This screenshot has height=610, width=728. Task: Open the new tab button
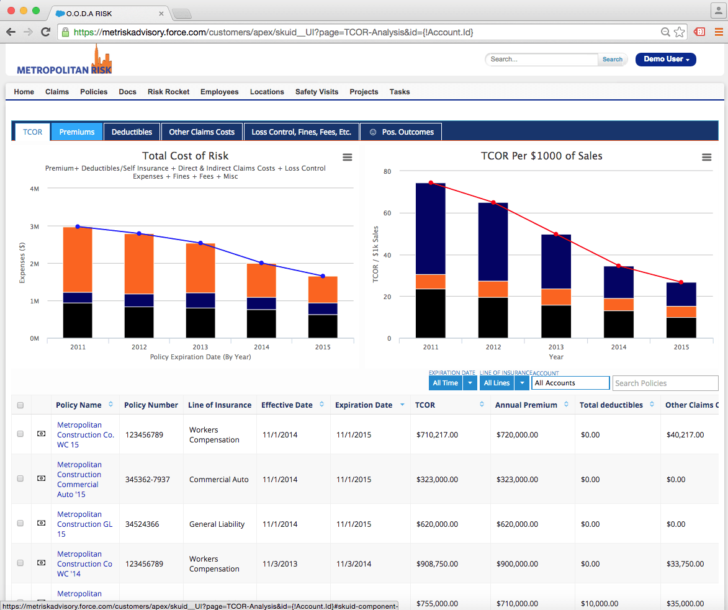tap(182, 14)
